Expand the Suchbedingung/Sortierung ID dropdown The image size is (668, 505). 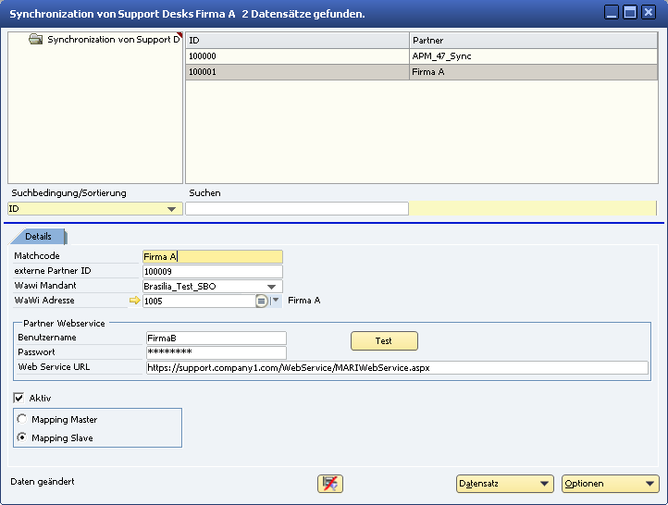172,209
